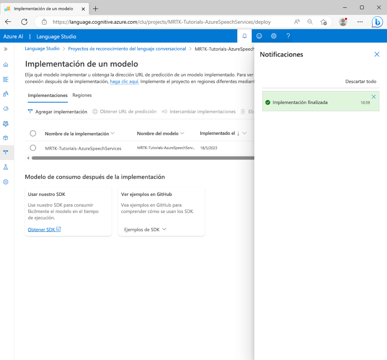Open Implementado el column dropdown

pyautogui.click(x=244, y=133)
